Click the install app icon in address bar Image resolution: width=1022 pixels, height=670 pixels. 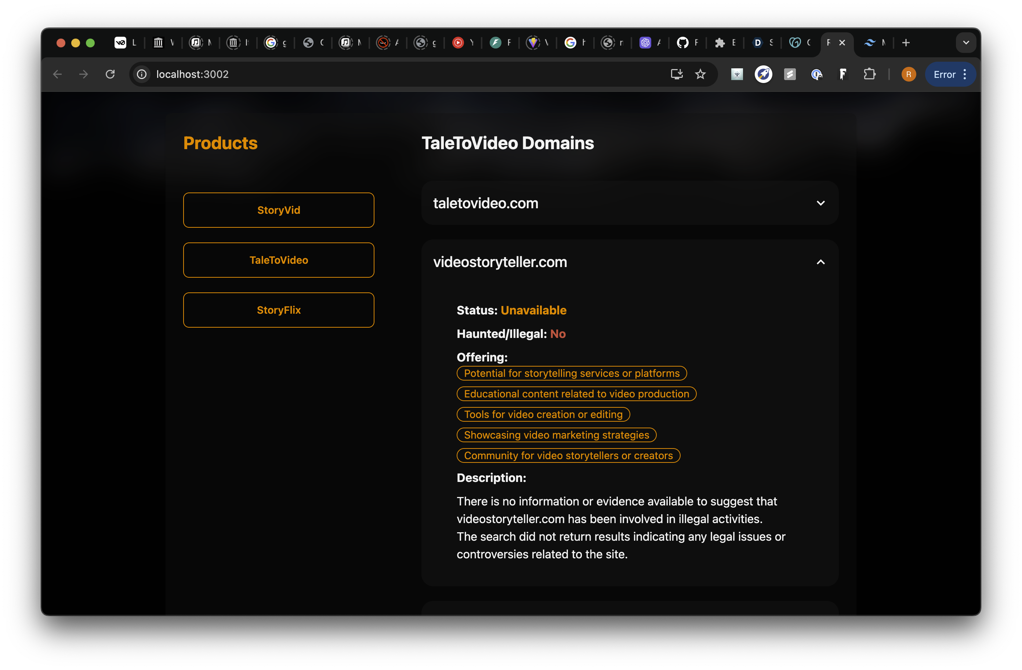[676, 74]
